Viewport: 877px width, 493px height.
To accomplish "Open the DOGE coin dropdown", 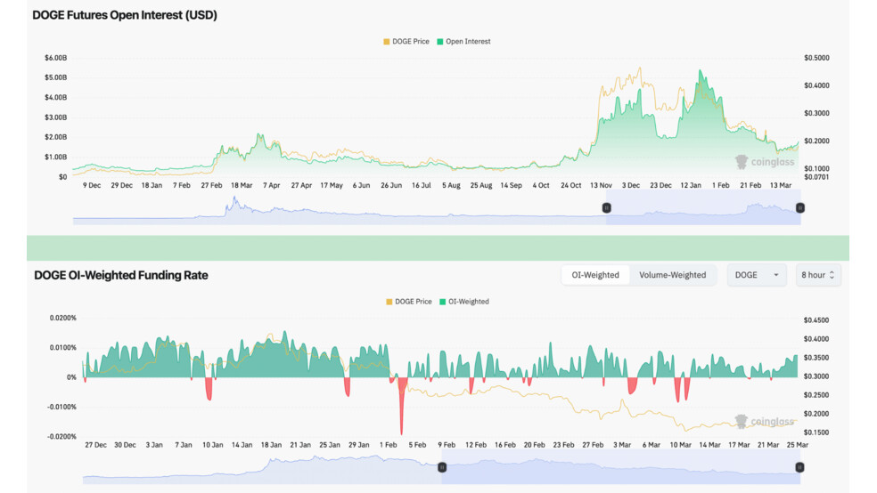I will pos(756,275).
